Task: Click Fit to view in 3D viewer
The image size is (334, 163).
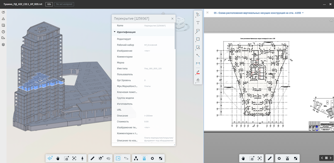Action: point(74,158)
